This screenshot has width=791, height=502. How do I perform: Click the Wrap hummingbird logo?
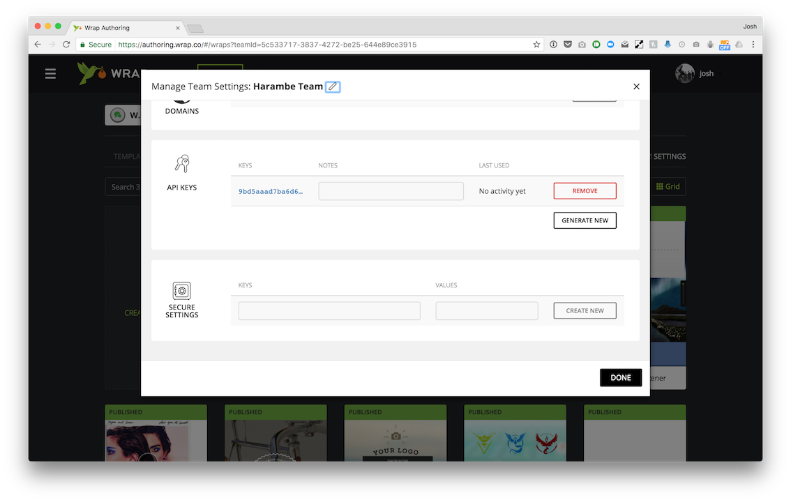[91, 74]
